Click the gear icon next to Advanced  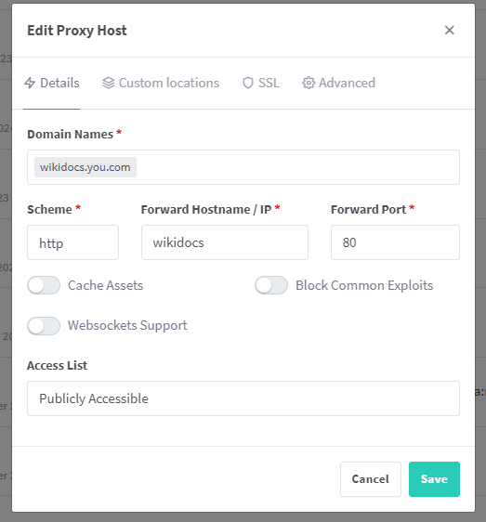click(309, 83)
